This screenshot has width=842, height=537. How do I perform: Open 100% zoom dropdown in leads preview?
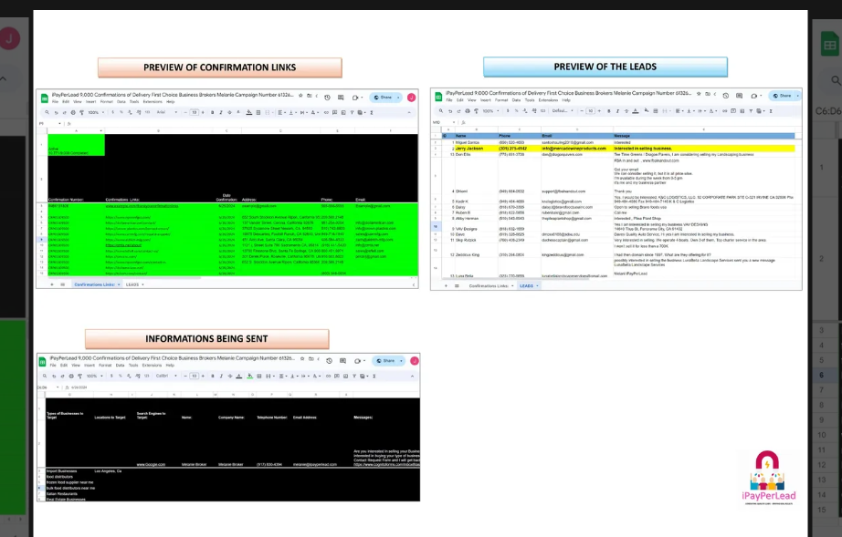pyautogui.click(x=490, y=111)
